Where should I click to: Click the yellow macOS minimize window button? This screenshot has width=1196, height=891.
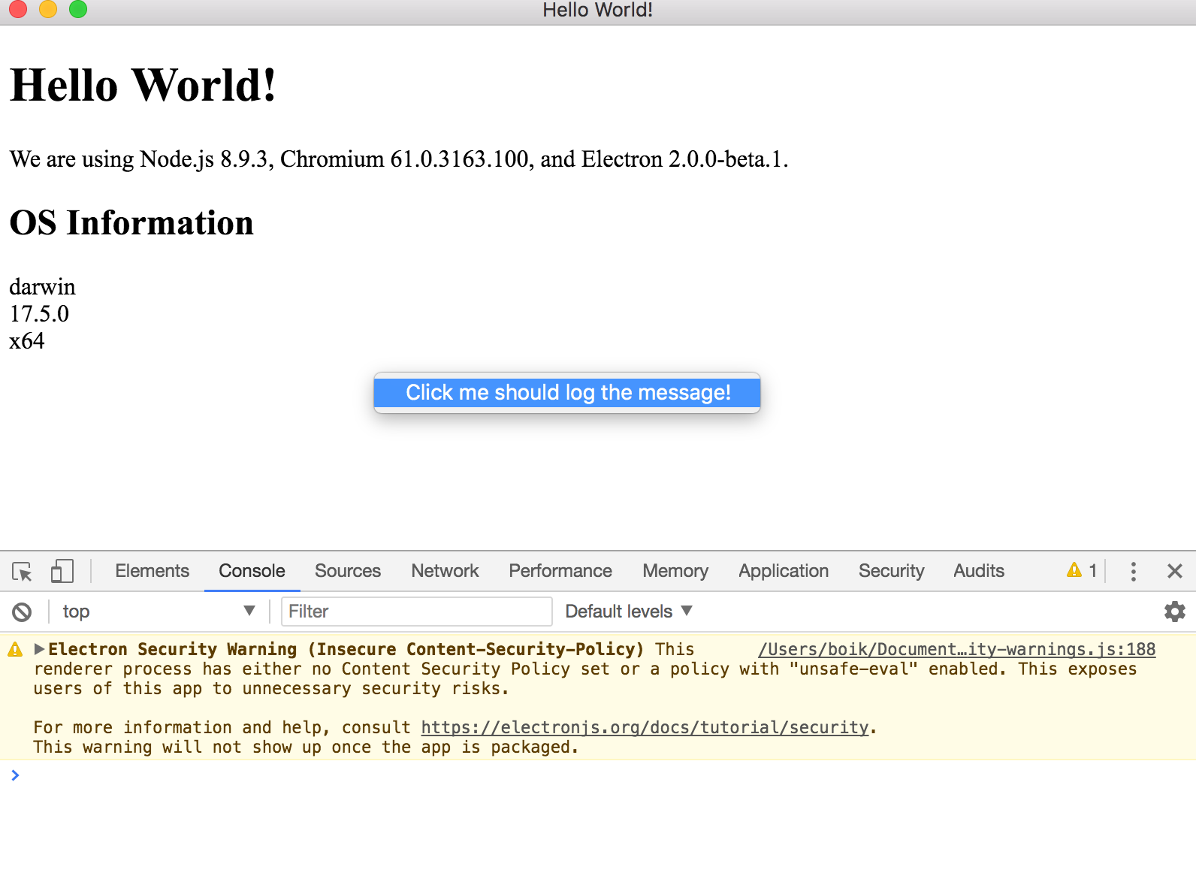pyautogui.click(x=48, y=9)
